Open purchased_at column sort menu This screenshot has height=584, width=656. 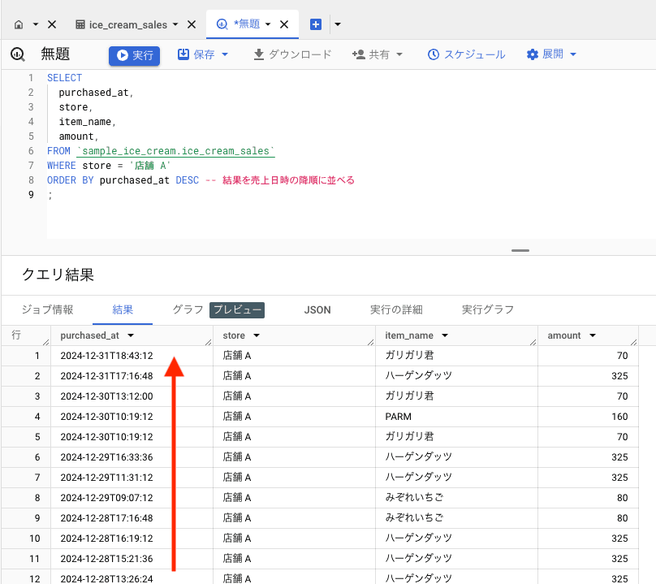pyautogui.click(x=131, y=335)
